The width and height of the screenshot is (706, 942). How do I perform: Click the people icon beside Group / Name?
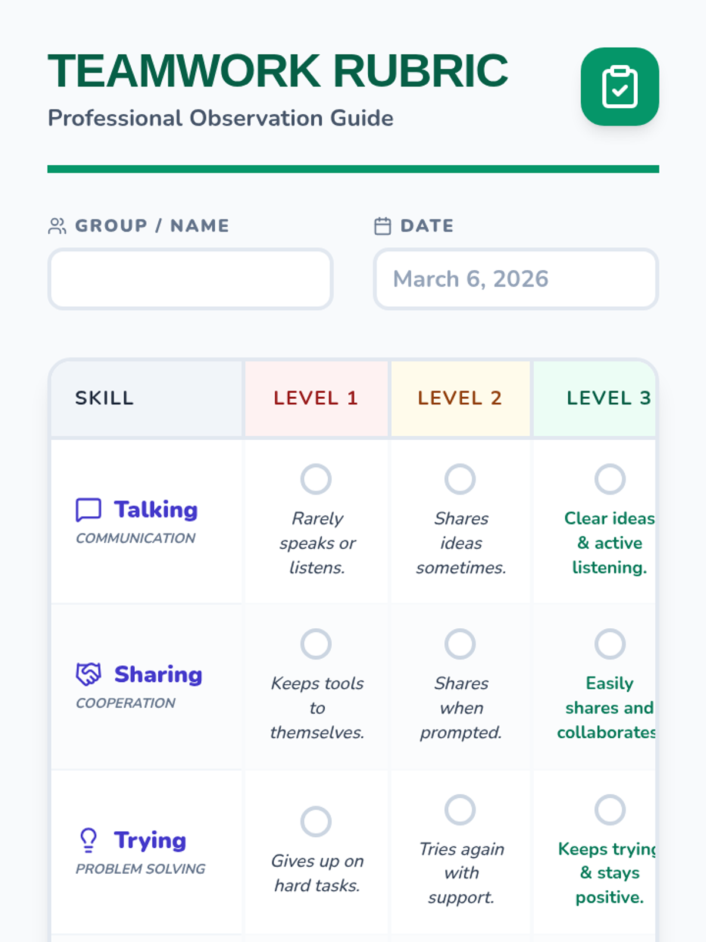pos(57,226)
